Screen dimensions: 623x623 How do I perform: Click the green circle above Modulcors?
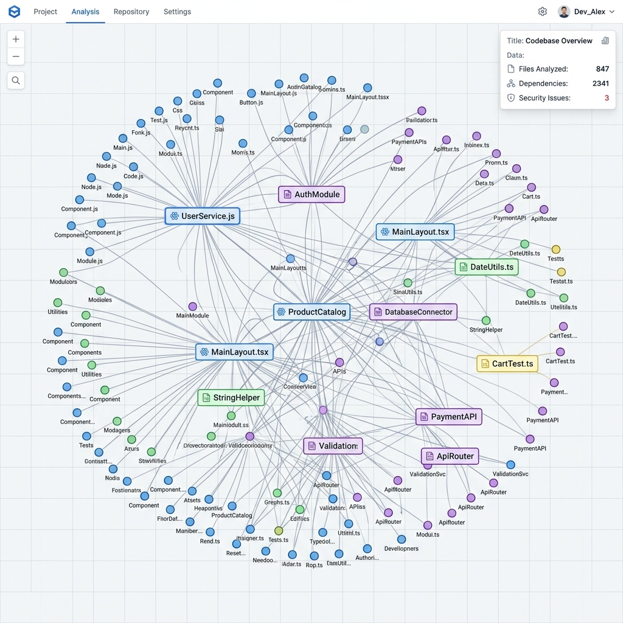pos(63,273)
